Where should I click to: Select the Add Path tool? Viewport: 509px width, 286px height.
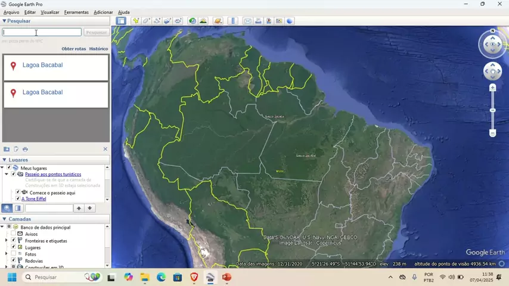pos(157,21)
